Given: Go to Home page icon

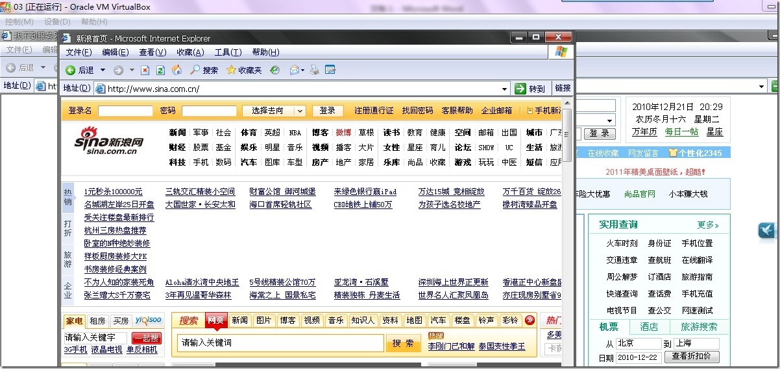Looking at the screenshot, I should pos(177,70).
